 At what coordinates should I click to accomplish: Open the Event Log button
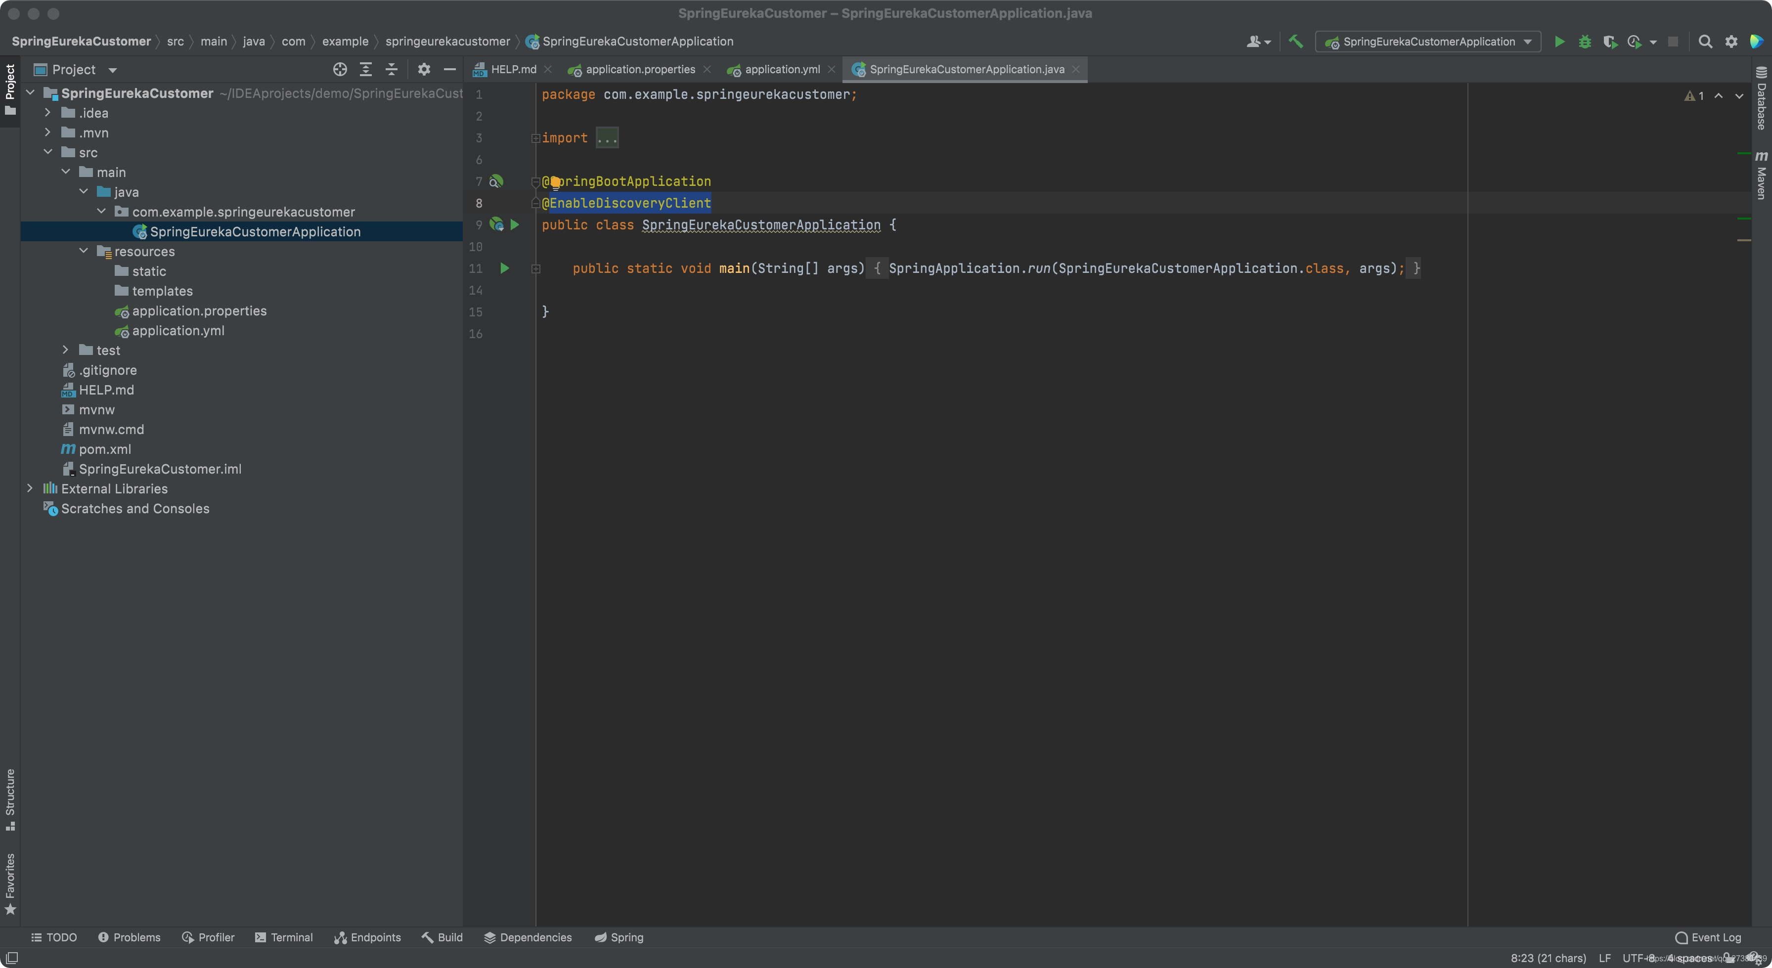point(1708,937)
